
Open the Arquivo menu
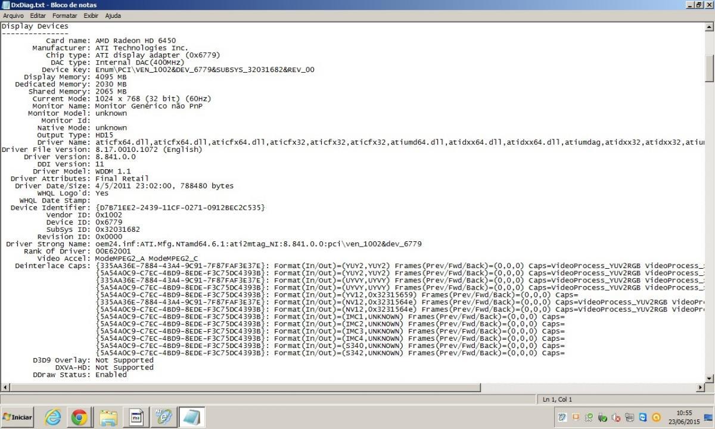pyautogui.click(x=13, y=15)
